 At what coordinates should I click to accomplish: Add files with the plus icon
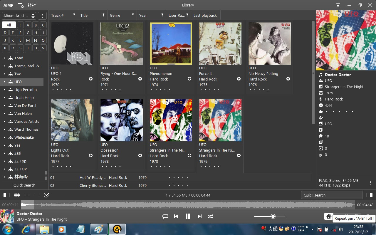(27, 195)
